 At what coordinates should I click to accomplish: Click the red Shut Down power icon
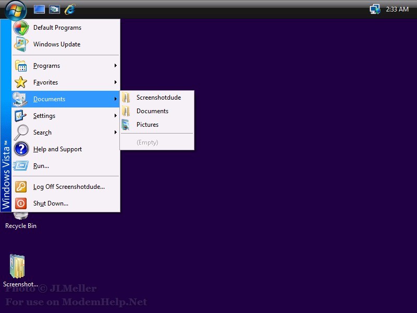tap(21, 203)
